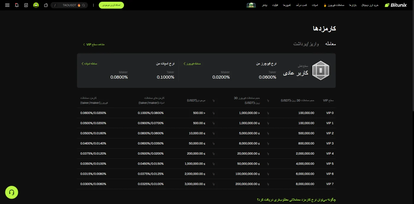Open the user profile avatar
414x204 pixels.
pyautogui.click(x=36, y=5)
